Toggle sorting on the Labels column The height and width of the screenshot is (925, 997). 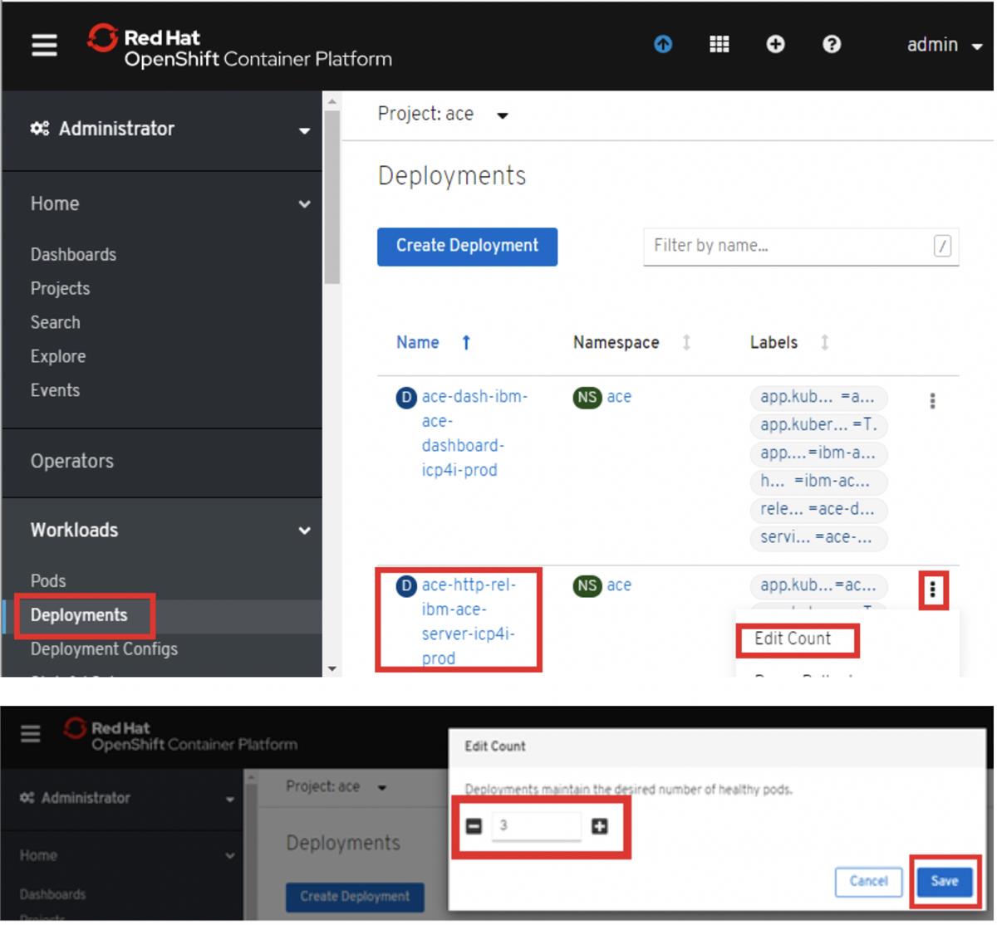click(x=824, y=342)
